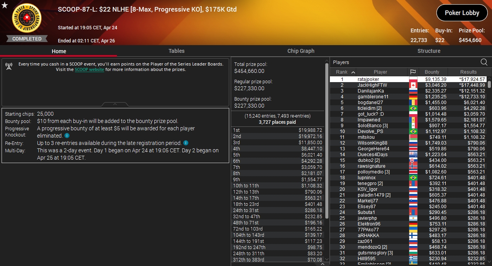Click the broadcast antenna announcement icon

[x=9, y=66]
